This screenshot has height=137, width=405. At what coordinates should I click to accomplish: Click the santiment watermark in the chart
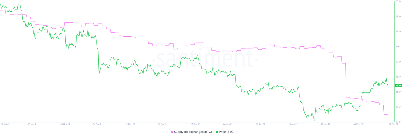pyautogui.click(x=206, y=59)
